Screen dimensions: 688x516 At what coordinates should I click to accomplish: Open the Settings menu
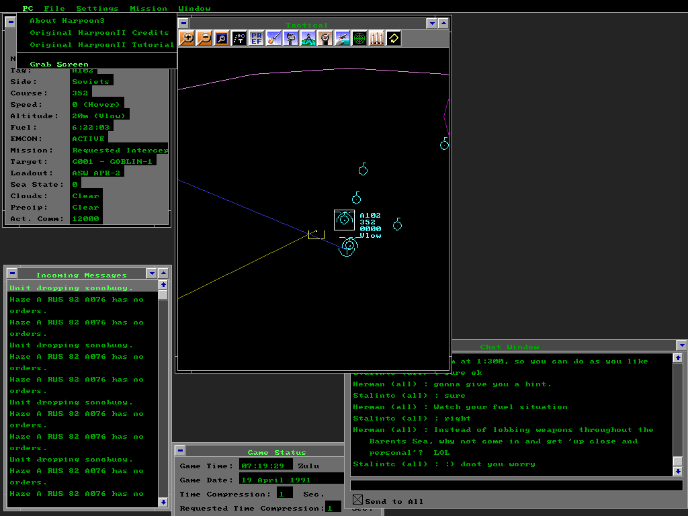tap(97, 8)
